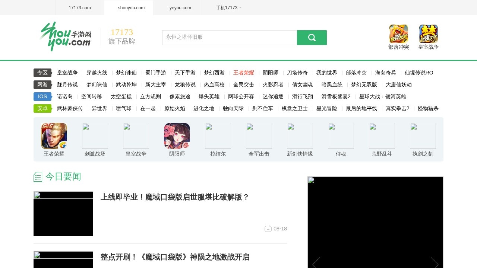
Task: Open the 真实拳击2 link
Action: [398, 108]
